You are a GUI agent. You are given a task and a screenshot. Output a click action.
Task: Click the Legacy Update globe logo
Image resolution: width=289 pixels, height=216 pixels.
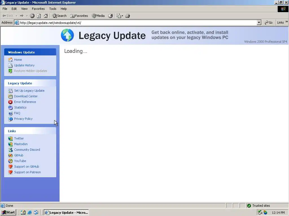(67, 35)
